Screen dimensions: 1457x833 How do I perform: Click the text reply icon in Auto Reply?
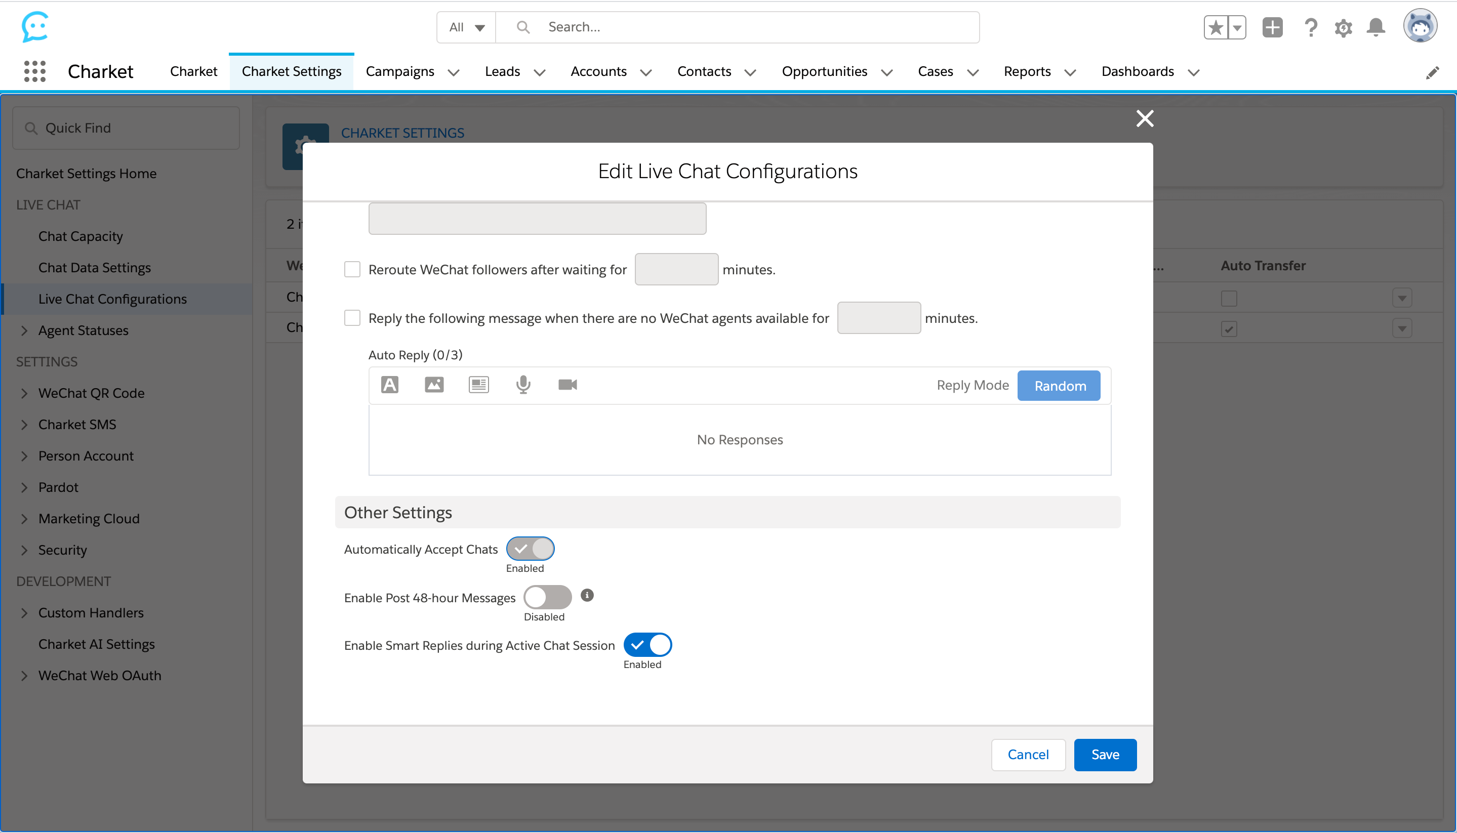pos(390,385)
